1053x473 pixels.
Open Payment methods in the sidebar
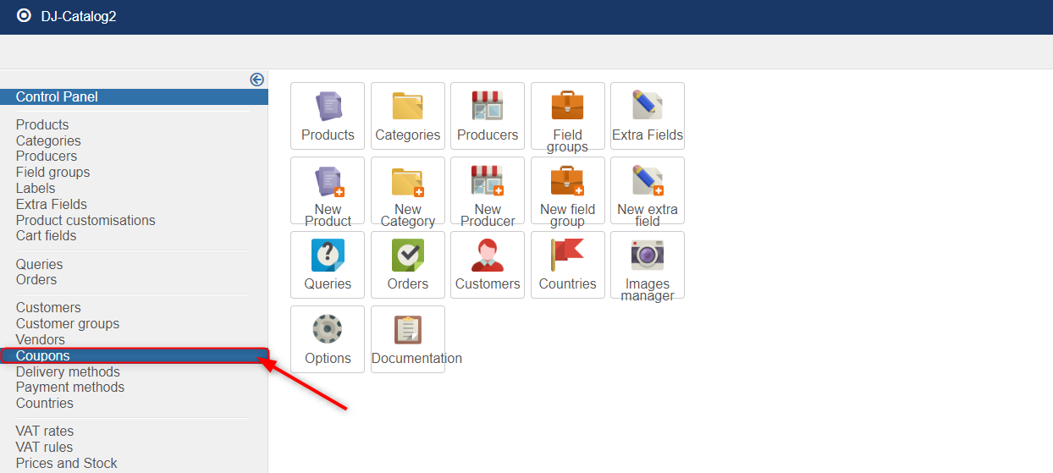pyautogui.click(x=70, y=387)
